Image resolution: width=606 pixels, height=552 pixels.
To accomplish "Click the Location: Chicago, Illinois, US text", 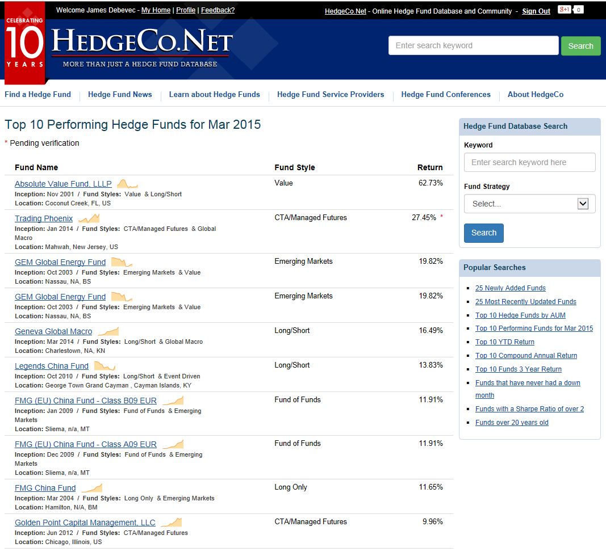I will [x=58, y=542].
